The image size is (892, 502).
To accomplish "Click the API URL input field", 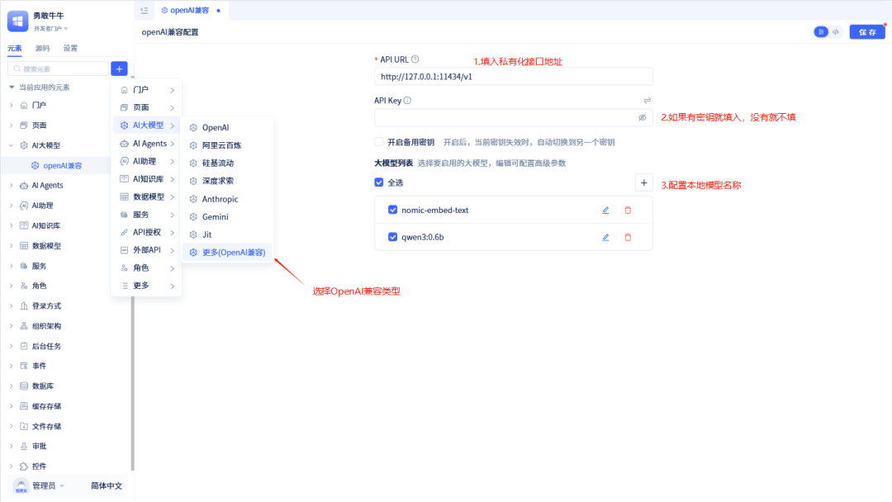I will [x=513, y=77].
